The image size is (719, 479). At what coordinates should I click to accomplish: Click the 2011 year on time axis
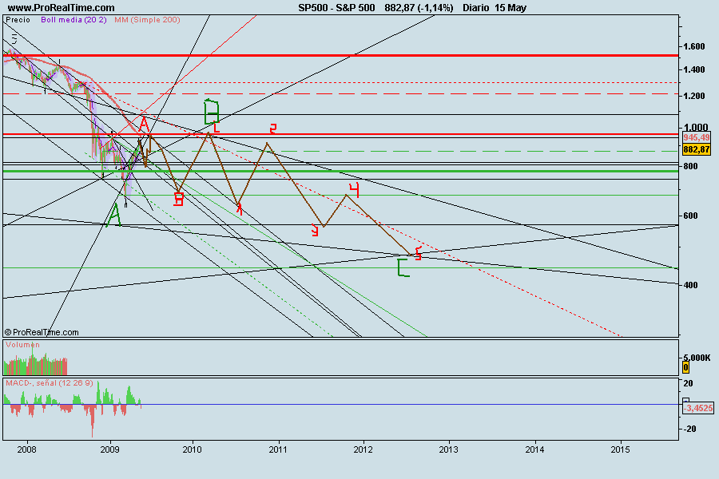tap(278, 449)
